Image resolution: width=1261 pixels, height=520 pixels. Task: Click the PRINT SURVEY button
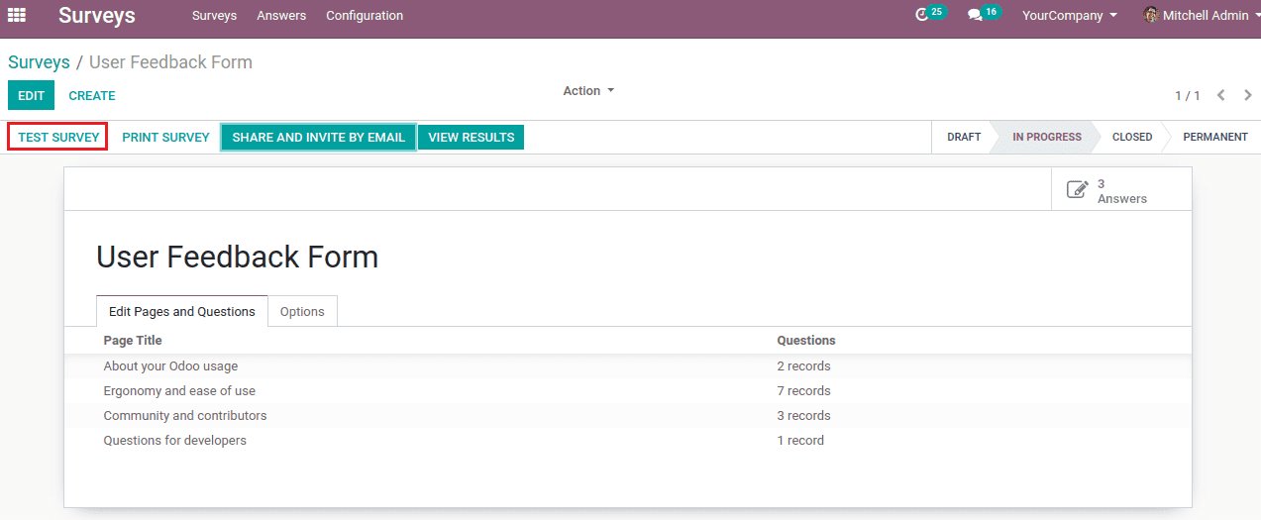pyautogui.click(x=165, y=138)
